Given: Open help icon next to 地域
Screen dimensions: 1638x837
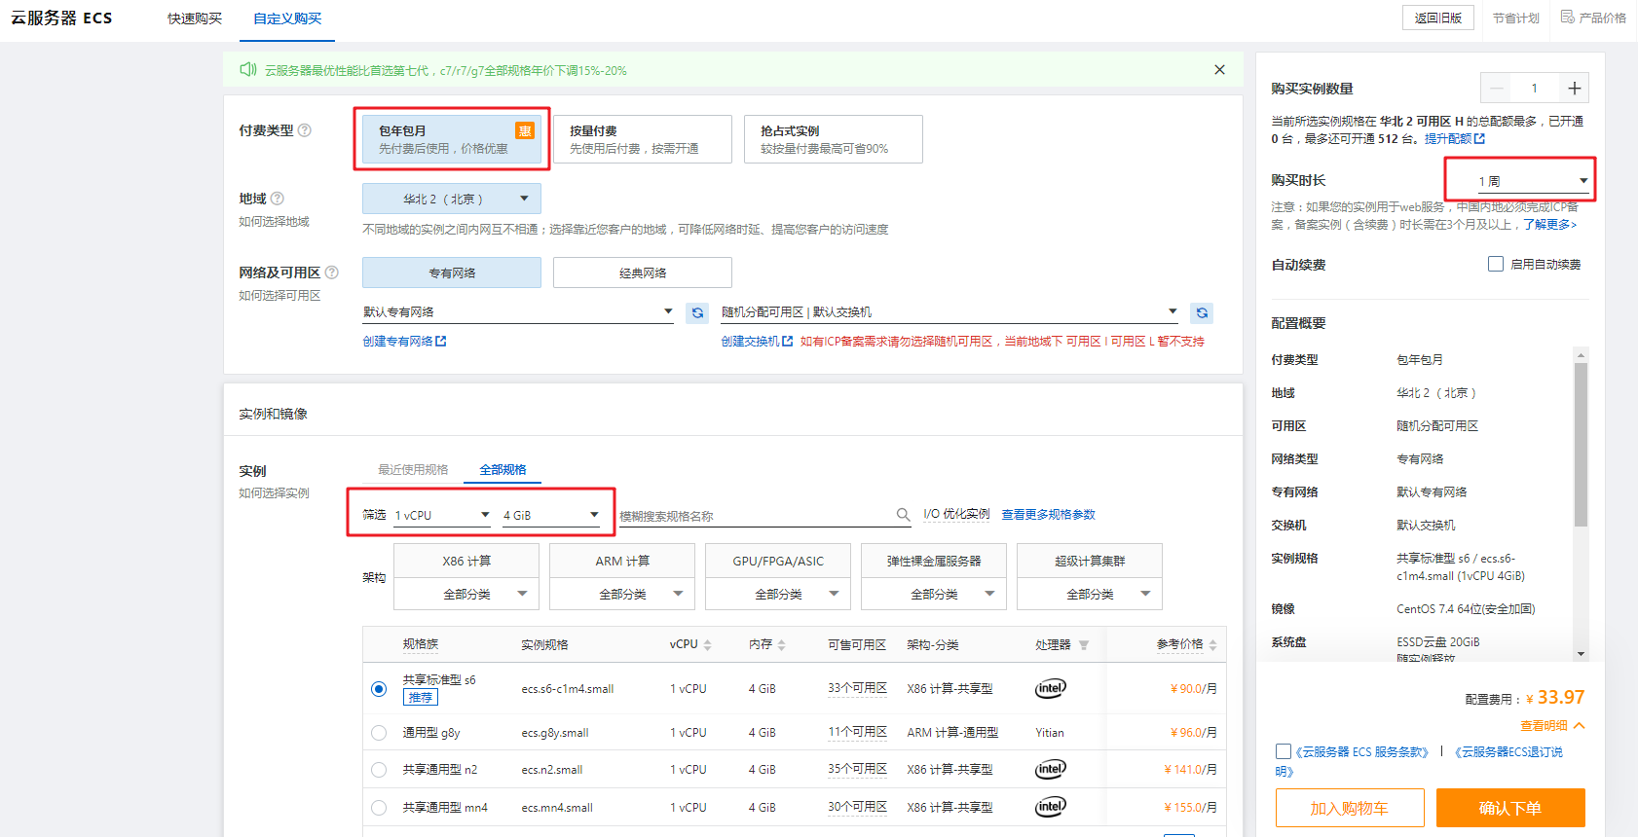Looking at the screenshot, I should tap(278, 199).
